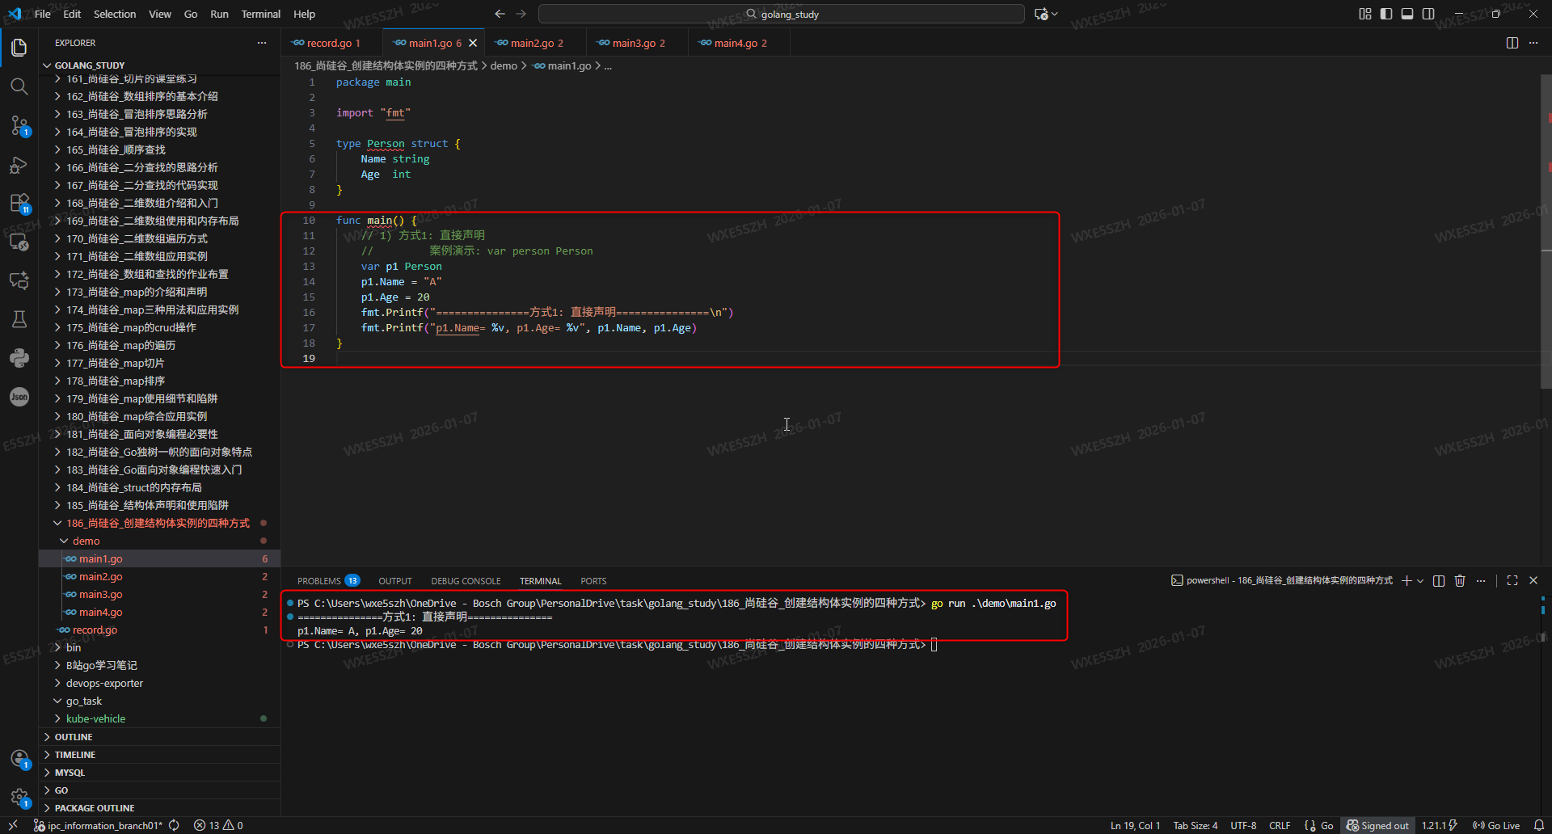Click the demo breadcrumb segment
Screen dimensions: 1552x834
tap(504, 65)
